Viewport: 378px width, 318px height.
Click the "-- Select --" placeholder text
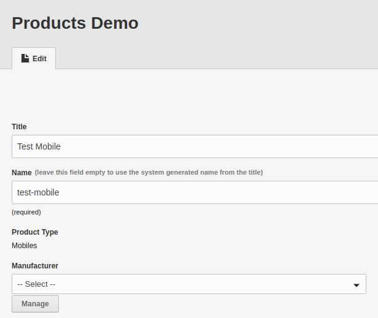pyautogui.click(x=36, y=284)
